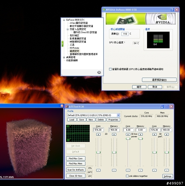
Task: Open 時脈頻率設定值 tree item
Action: tap(78, 42)
